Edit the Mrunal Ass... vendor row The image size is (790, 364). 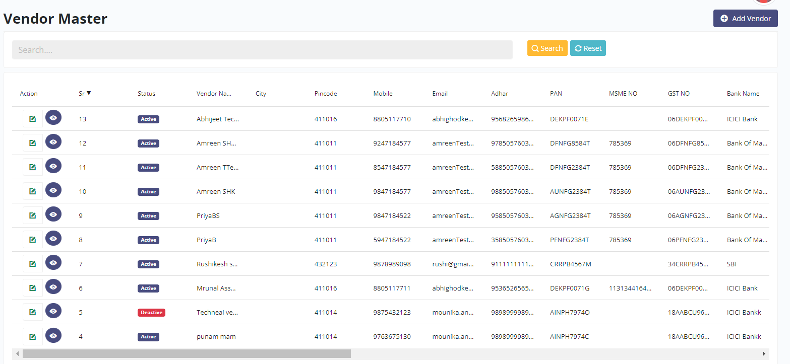click(33, 288)
